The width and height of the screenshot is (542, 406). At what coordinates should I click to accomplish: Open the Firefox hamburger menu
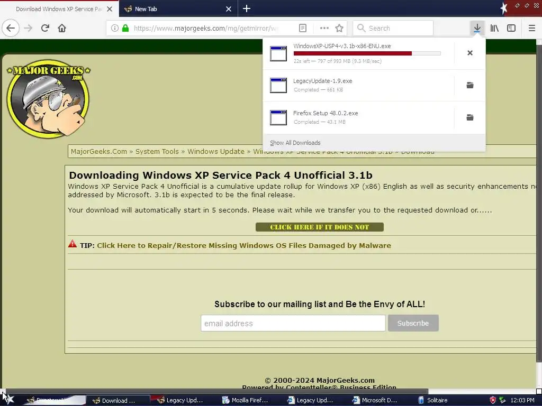pyautogui.click(x=531, y=28)
